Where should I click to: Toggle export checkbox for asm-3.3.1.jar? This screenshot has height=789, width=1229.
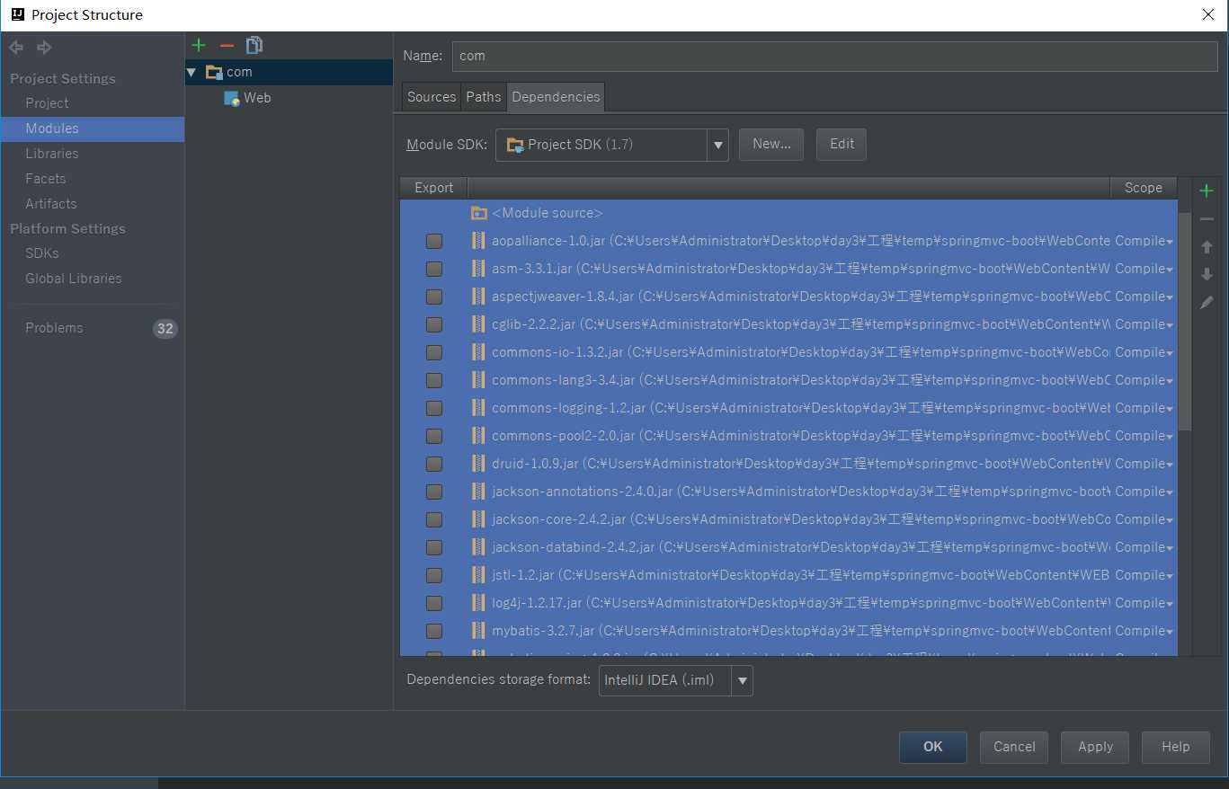(x=434, y=269)
